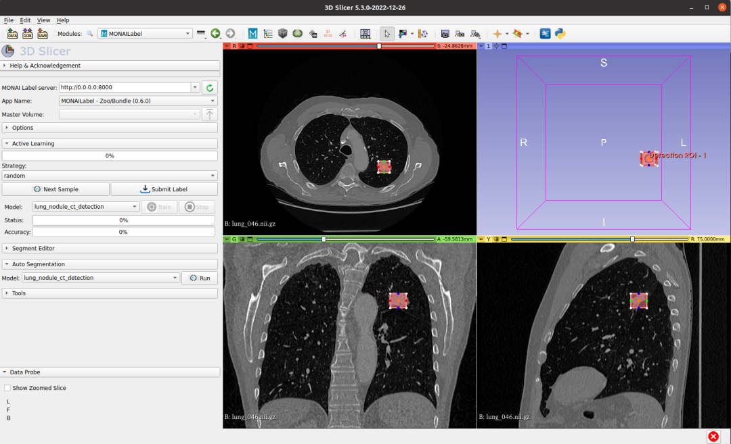Toggle Show Zoomed Slice checkbox
The width and height of the screenshot is (731, 444).
point(7,388)
